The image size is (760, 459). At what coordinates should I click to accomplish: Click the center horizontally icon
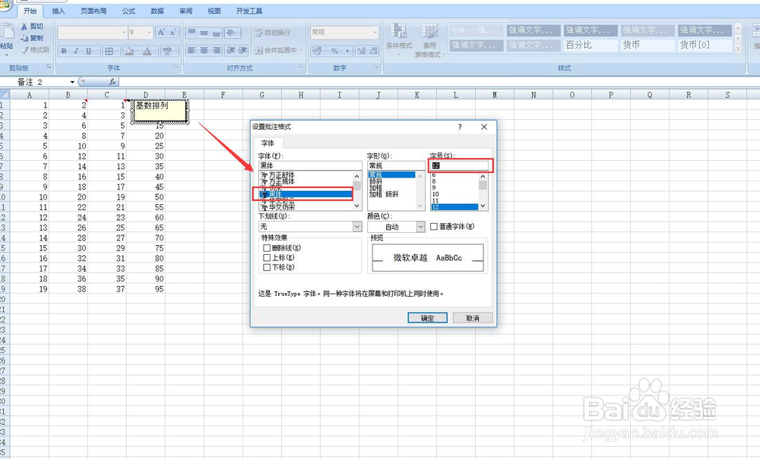pyautogui.click(x=204, y=50)
